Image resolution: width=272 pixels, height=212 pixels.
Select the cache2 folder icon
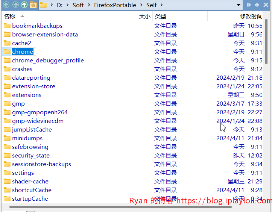7,43
